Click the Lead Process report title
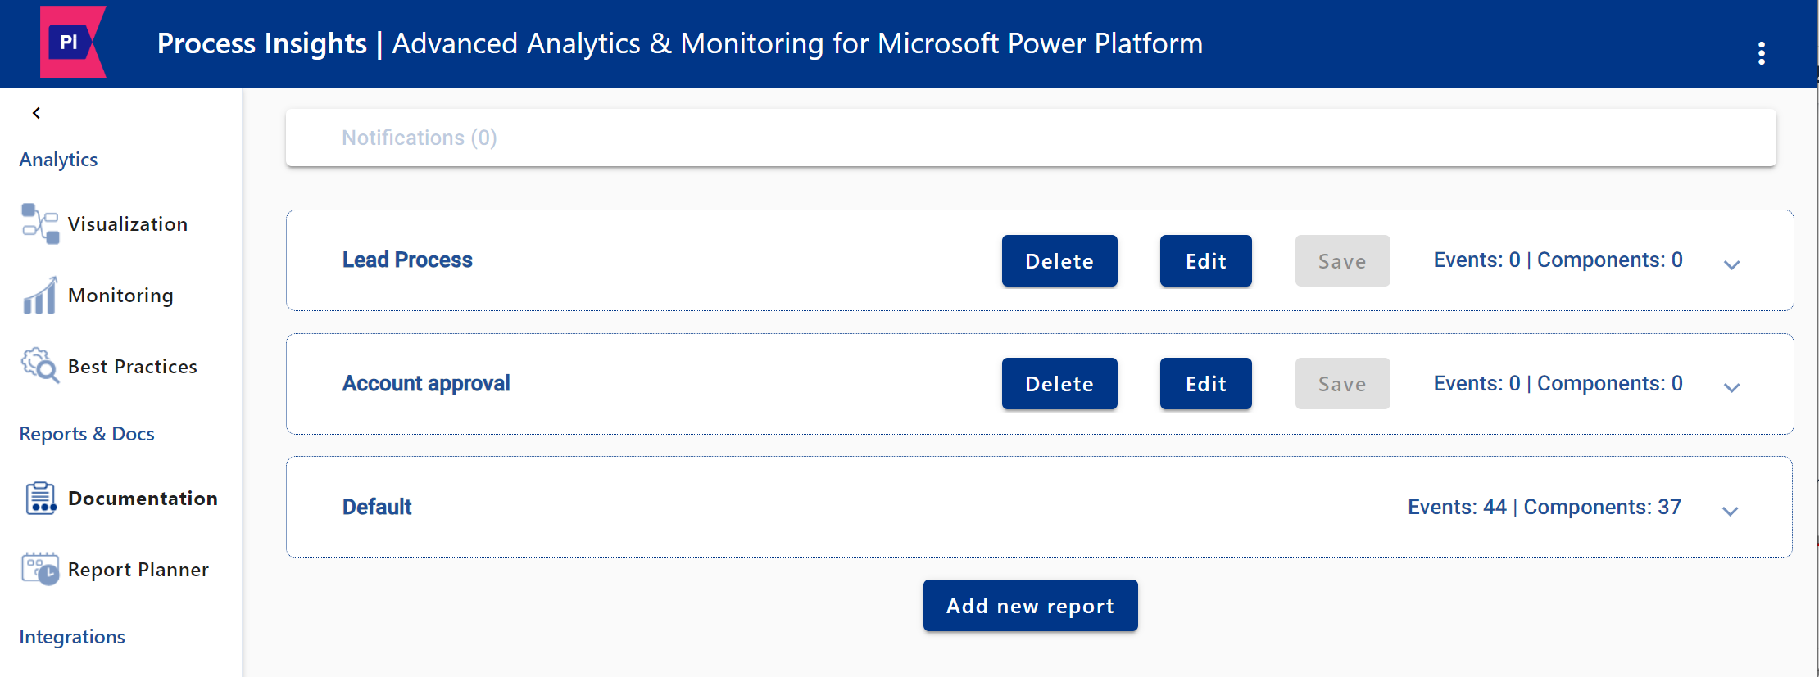This screenshot has width=1819, height=677. [407, 260]
